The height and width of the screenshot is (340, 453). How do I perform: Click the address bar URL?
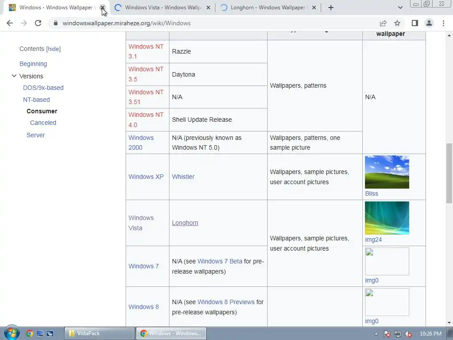pos(127,23)
